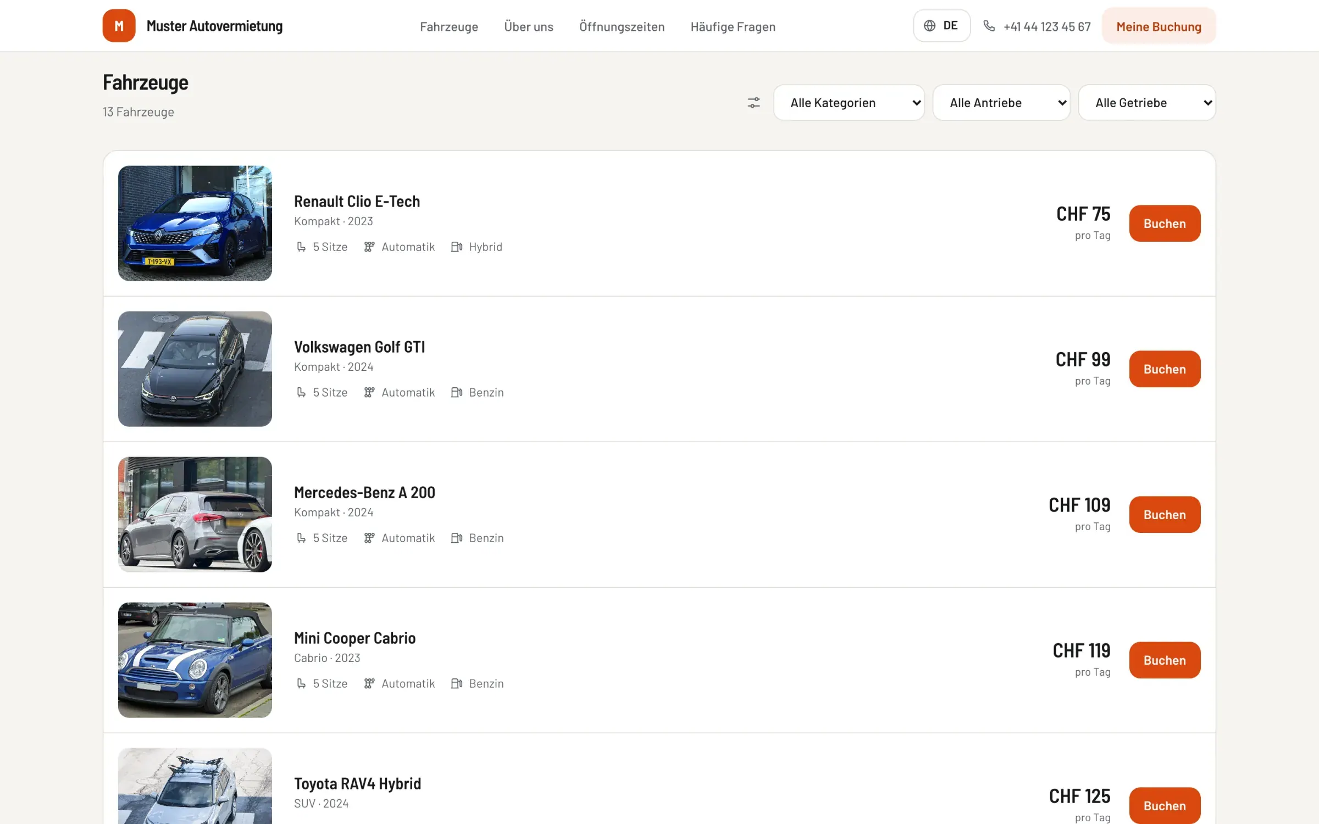Book the Toyota RAV4 Hybrid
Image resolution: width=1319 pixels, height=824 pixels.
click(1165, 805)
